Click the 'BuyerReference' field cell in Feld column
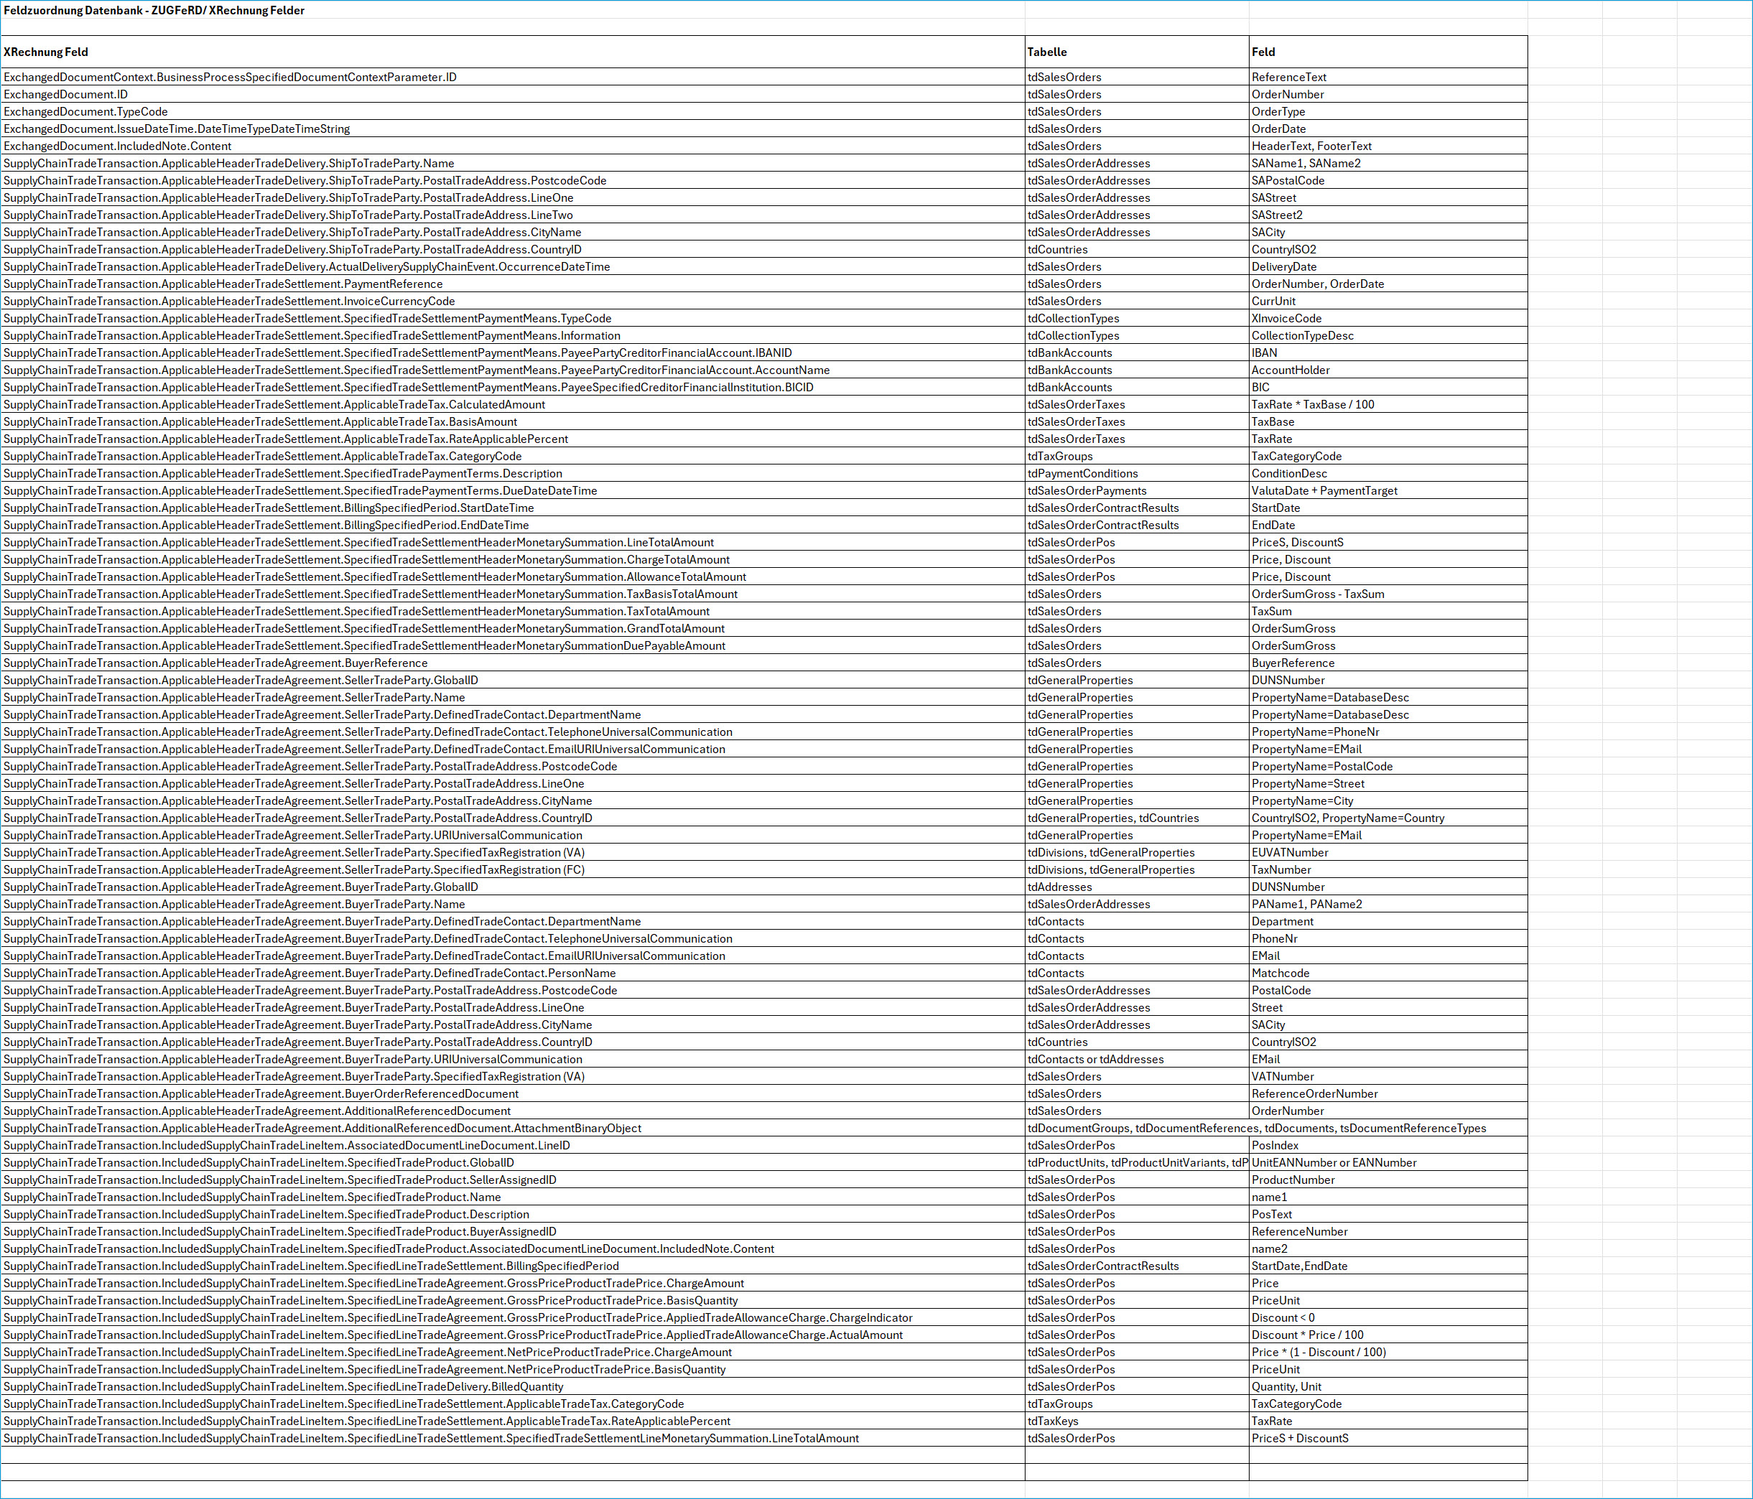The image size is (1753, 1499). [1387, 663]
